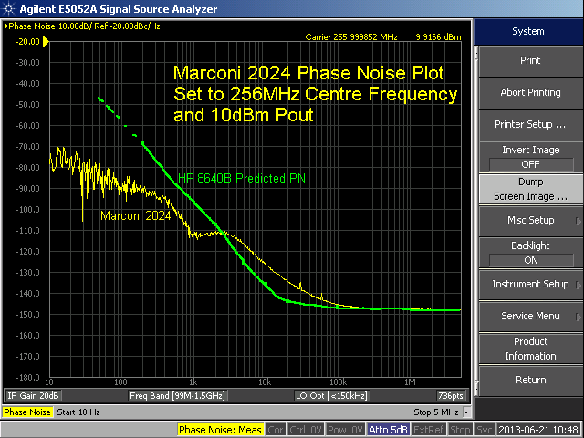Click the 736pts point count indicator
Screen dimensions: 584x438
(450, 395)
